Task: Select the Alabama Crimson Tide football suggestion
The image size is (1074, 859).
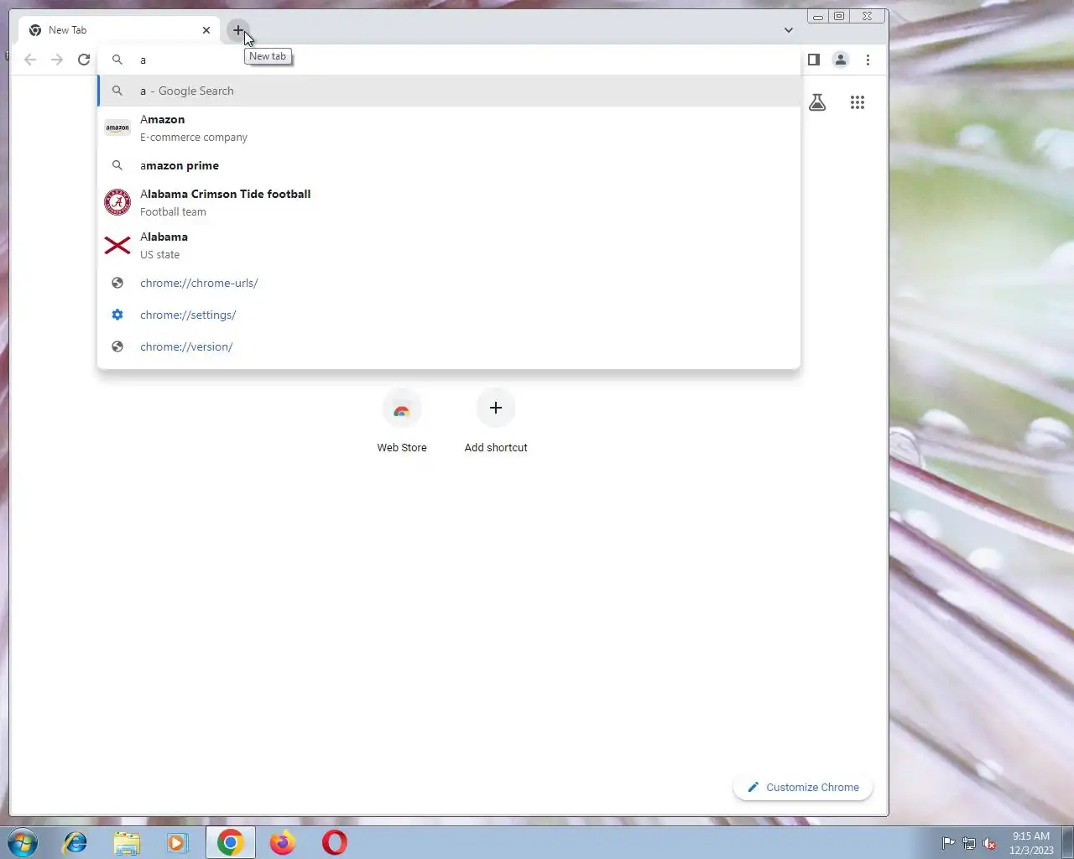Action: [449, 202]
